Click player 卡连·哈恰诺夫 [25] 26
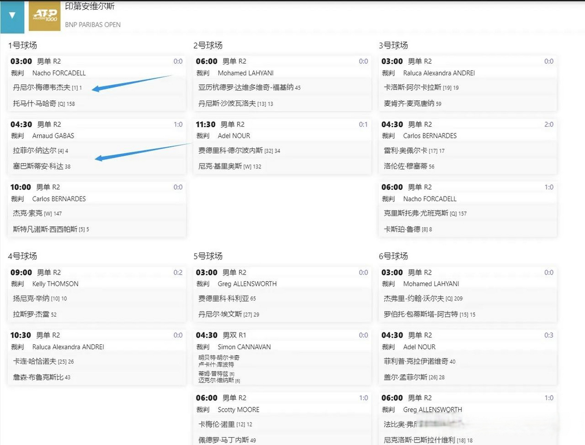 (x=43, y=362)
